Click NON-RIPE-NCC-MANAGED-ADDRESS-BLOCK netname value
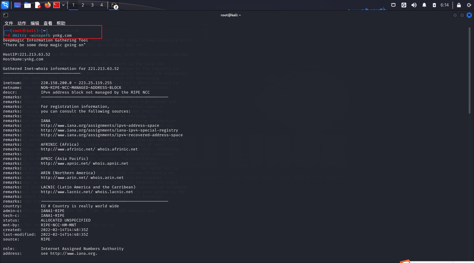 click(81, 88)
